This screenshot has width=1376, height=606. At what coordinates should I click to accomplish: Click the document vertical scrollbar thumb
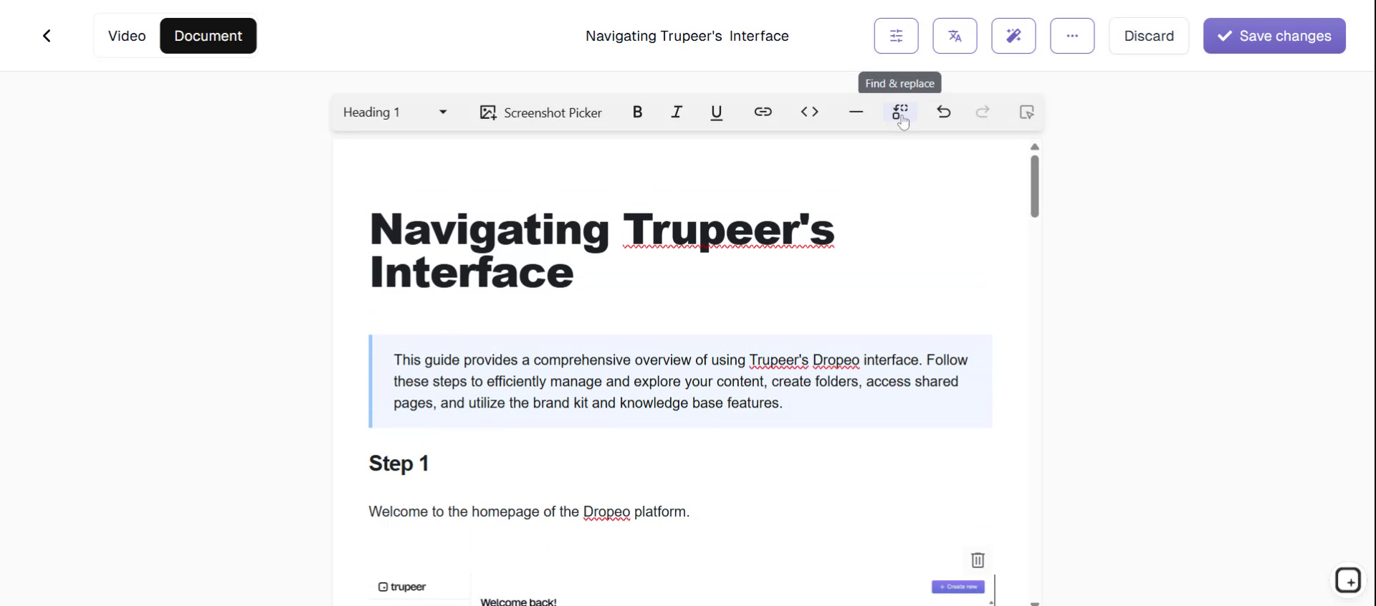[1034, 186]
